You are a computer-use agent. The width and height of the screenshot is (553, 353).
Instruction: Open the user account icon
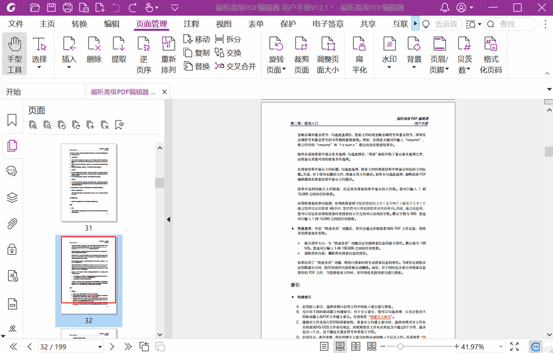pyautogui.click(x=461, y=7)
